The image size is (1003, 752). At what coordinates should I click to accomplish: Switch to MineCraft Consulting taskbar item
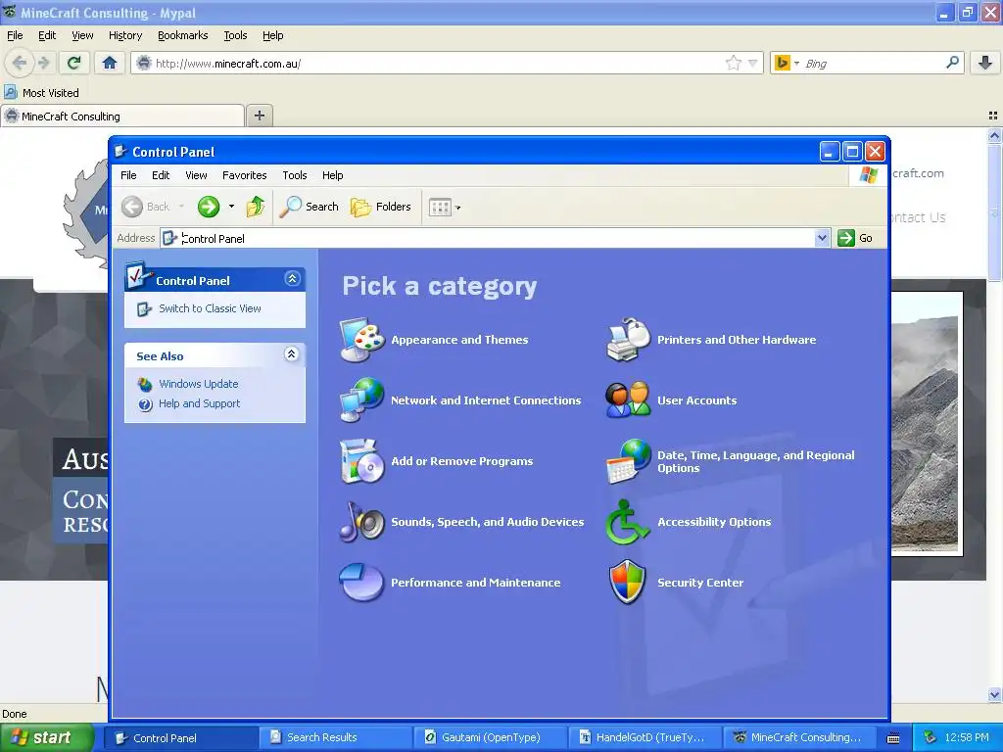click(799, 737)
